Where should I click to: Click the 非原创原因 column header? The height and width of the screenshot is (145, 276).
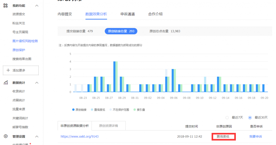(x=224, y=126)
